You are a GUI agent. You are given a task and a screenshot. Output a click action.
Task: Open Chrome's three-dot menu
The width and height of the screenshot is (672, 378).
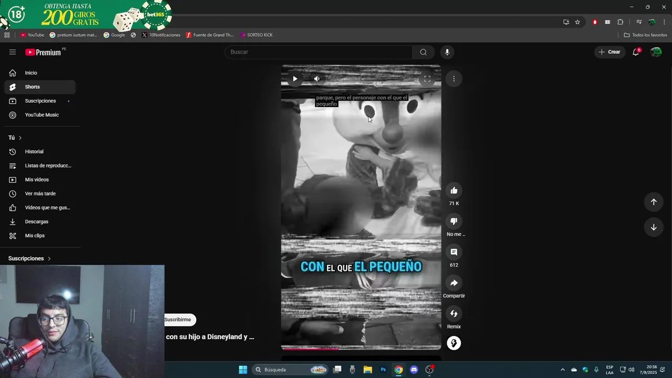point(665,22)
